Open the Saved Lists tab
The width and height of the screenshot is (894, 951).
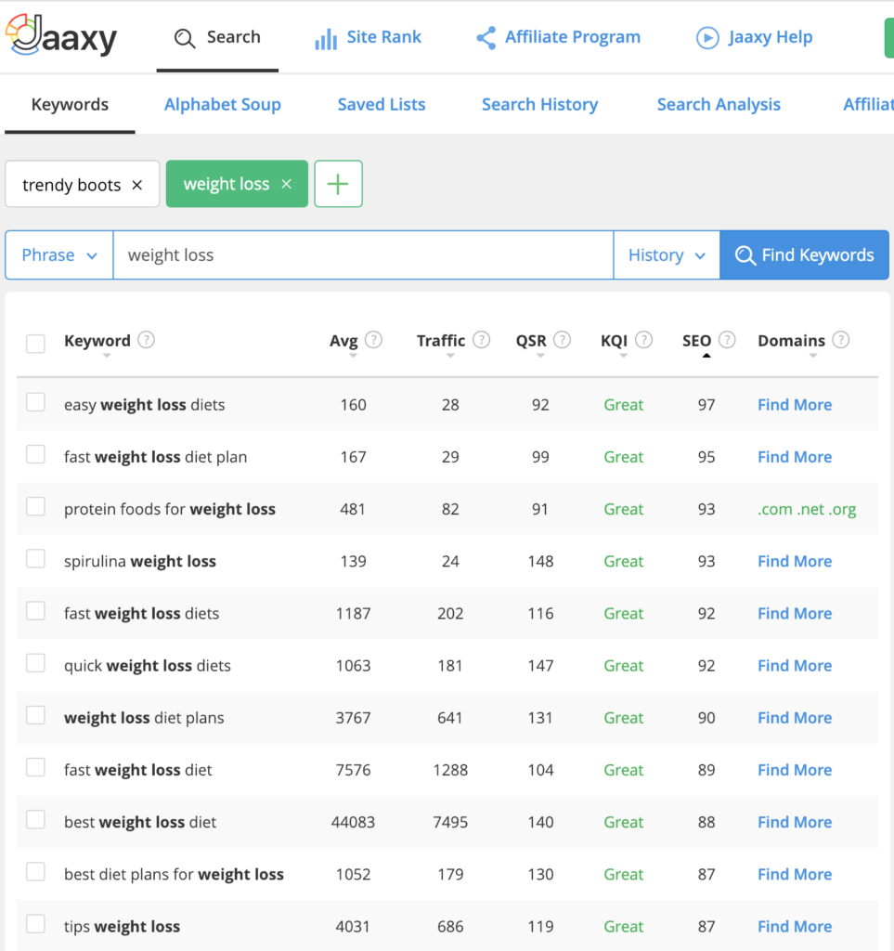(381, 105)
